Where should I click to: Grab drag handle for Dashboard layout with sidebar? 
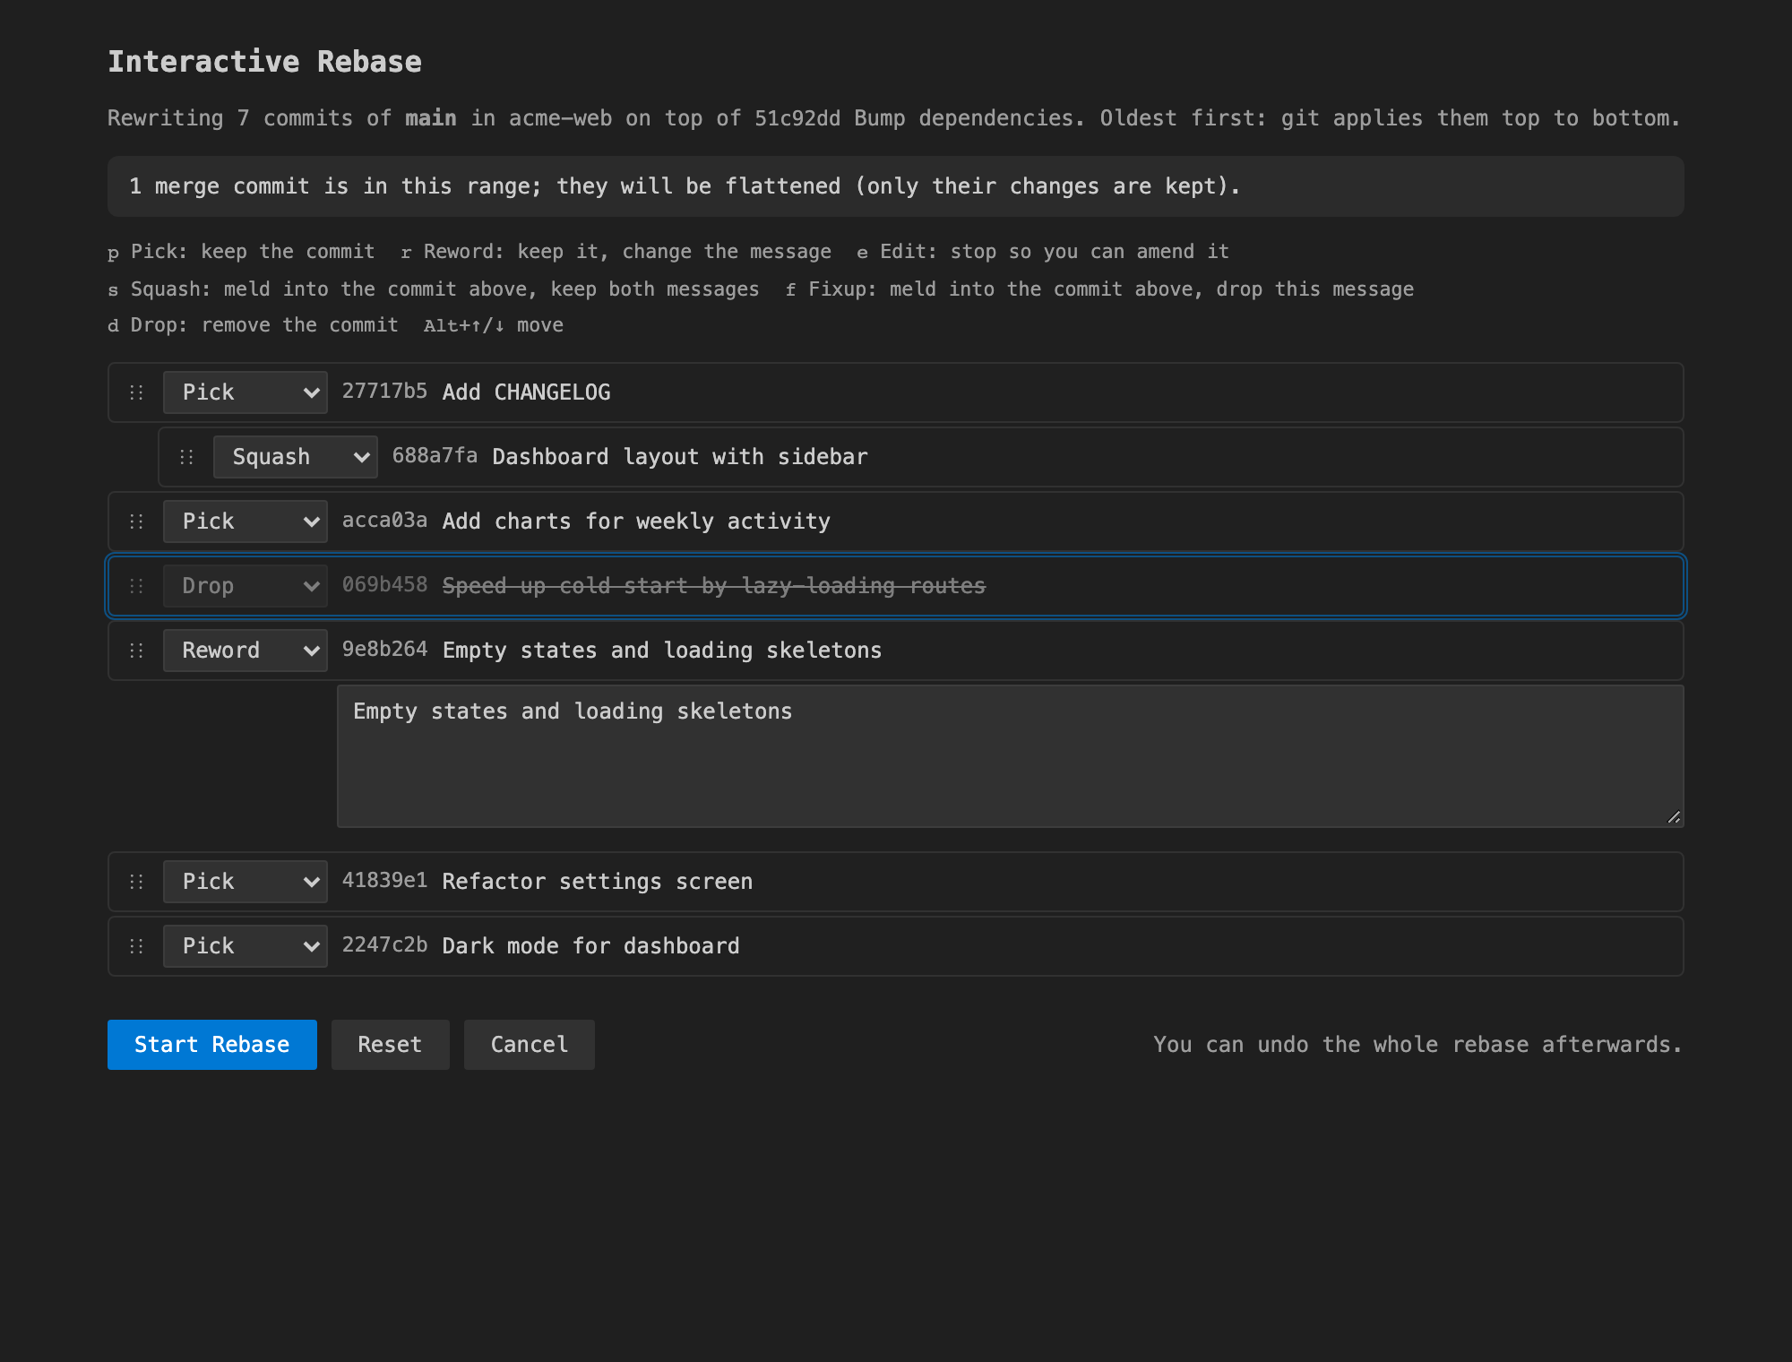coord(186,457)
